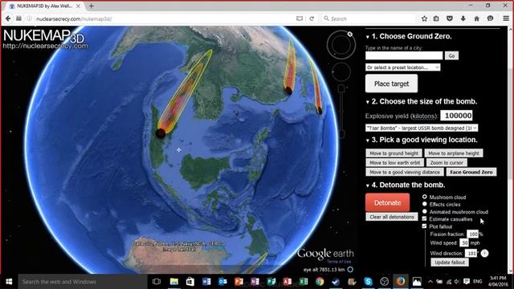Viewport: 514px width, 289px height.
Task: Go to the Firefox home page icon
Action: pyautogui.click(x=476, y=18)
